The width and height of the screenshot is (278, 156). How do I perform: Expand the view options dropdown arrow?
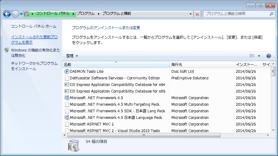pos(259,56)
